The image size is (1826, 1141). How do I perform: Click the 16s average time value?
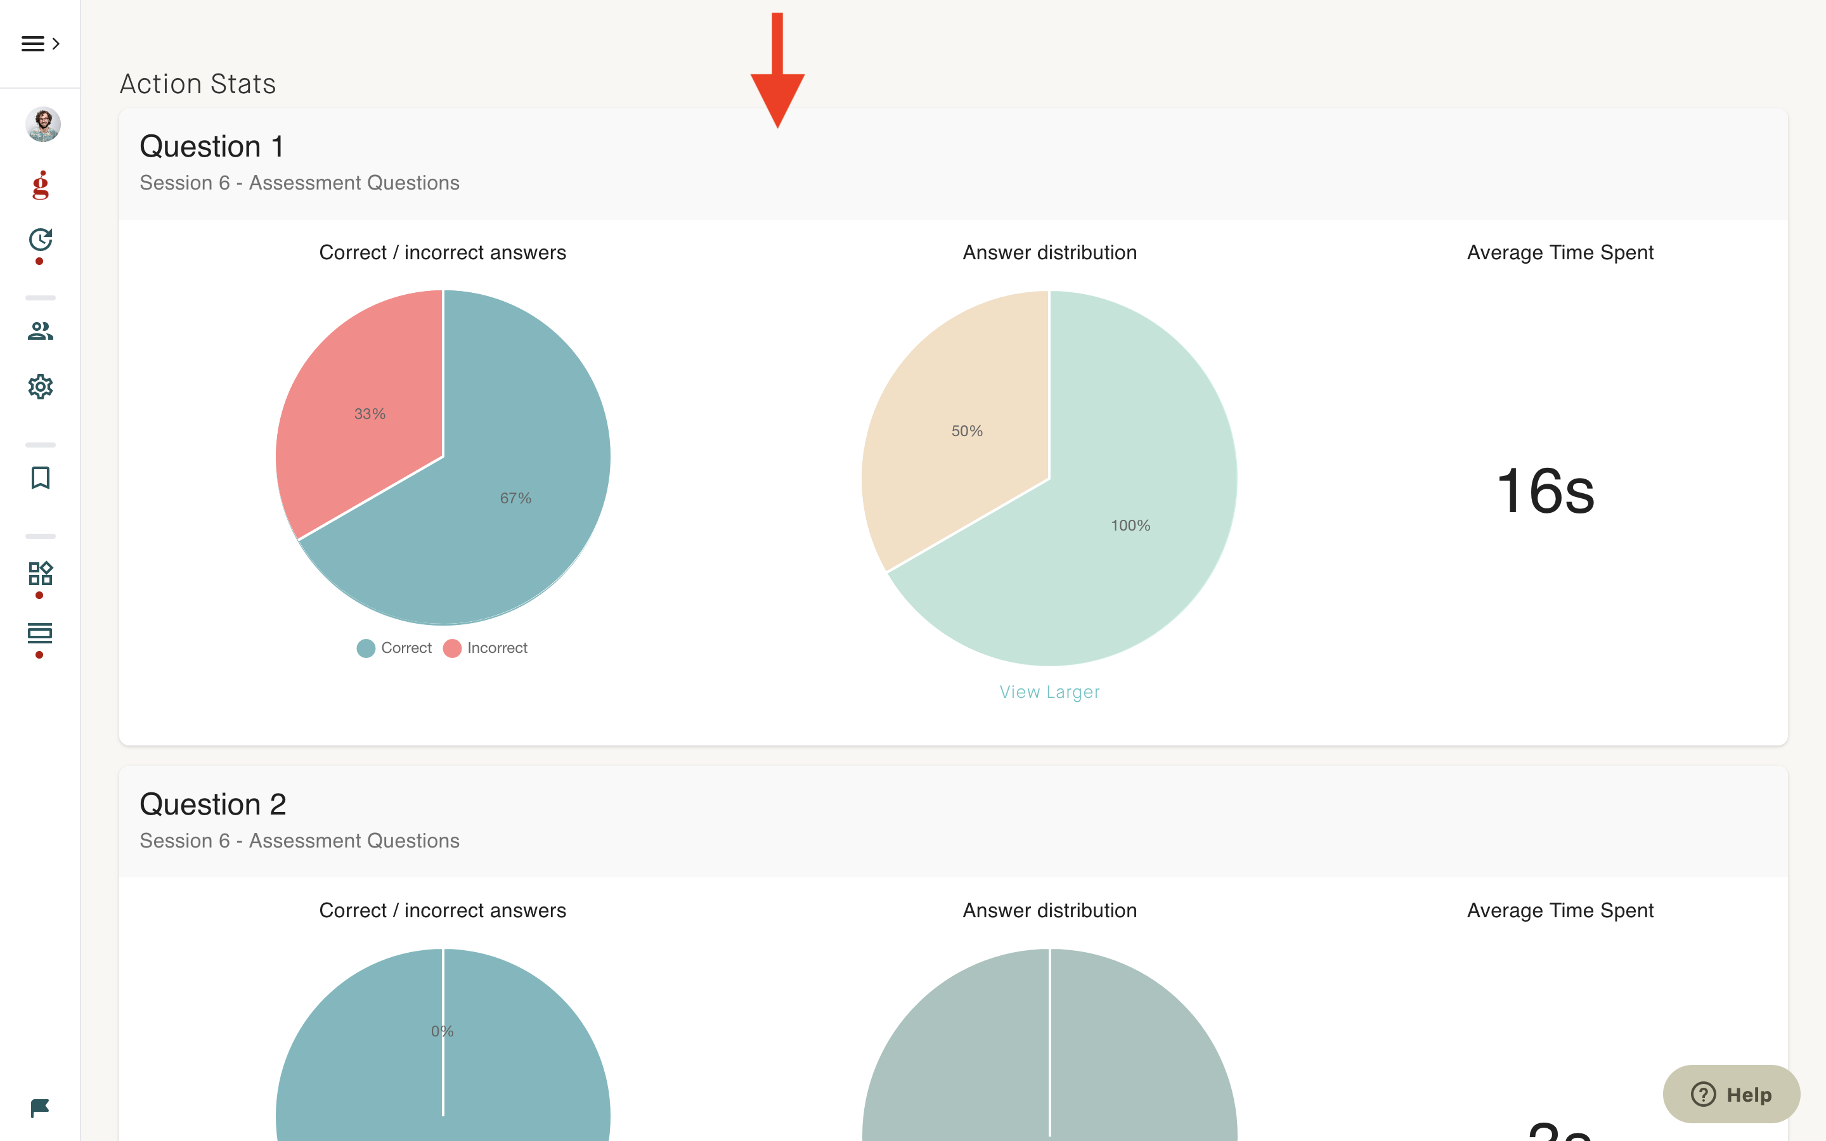tap(1545, 491)
